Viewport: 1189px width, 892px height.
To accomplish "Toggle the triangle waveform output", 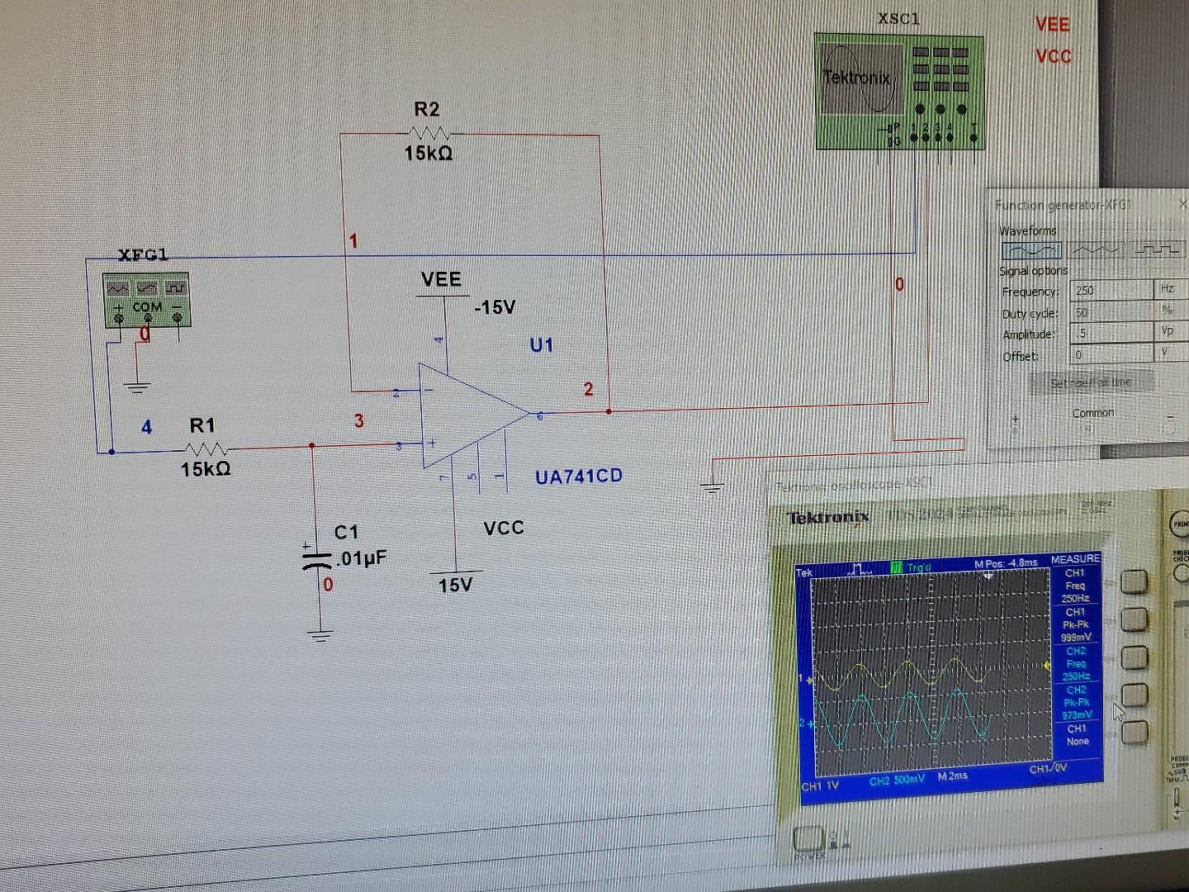I will [x=1098, y=249].
